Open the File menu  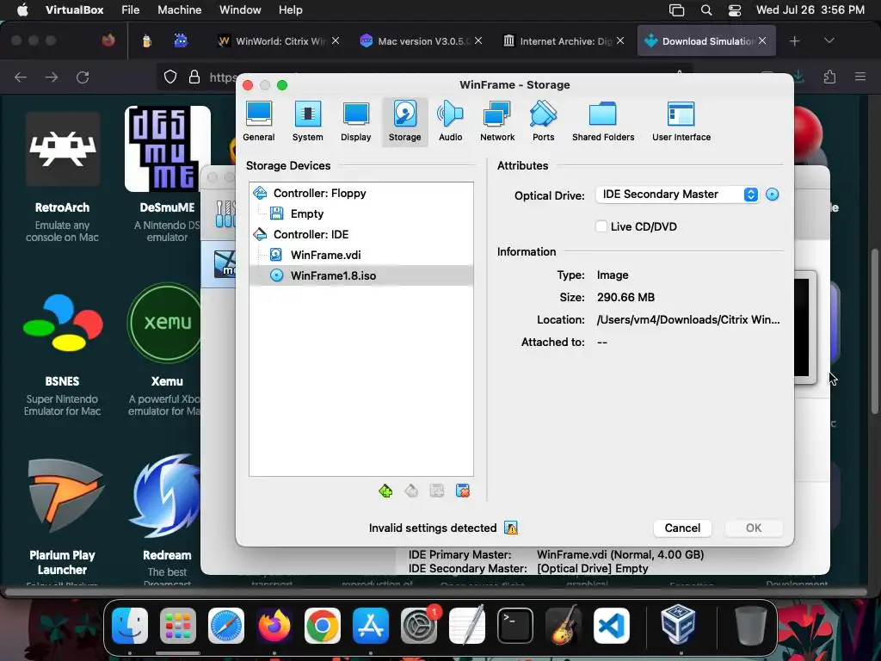tap(131, 10)
